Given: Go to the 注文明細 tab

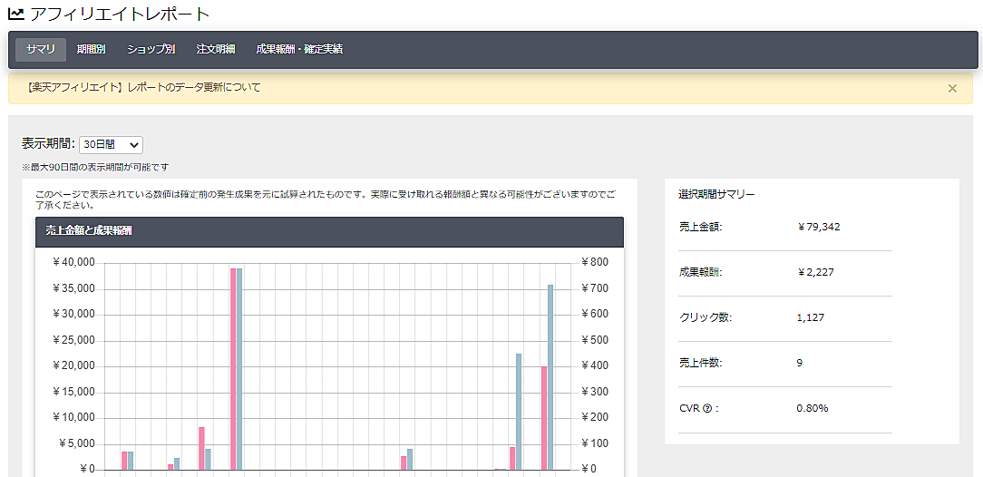Looking at the screenshot, I should point(216,50).
